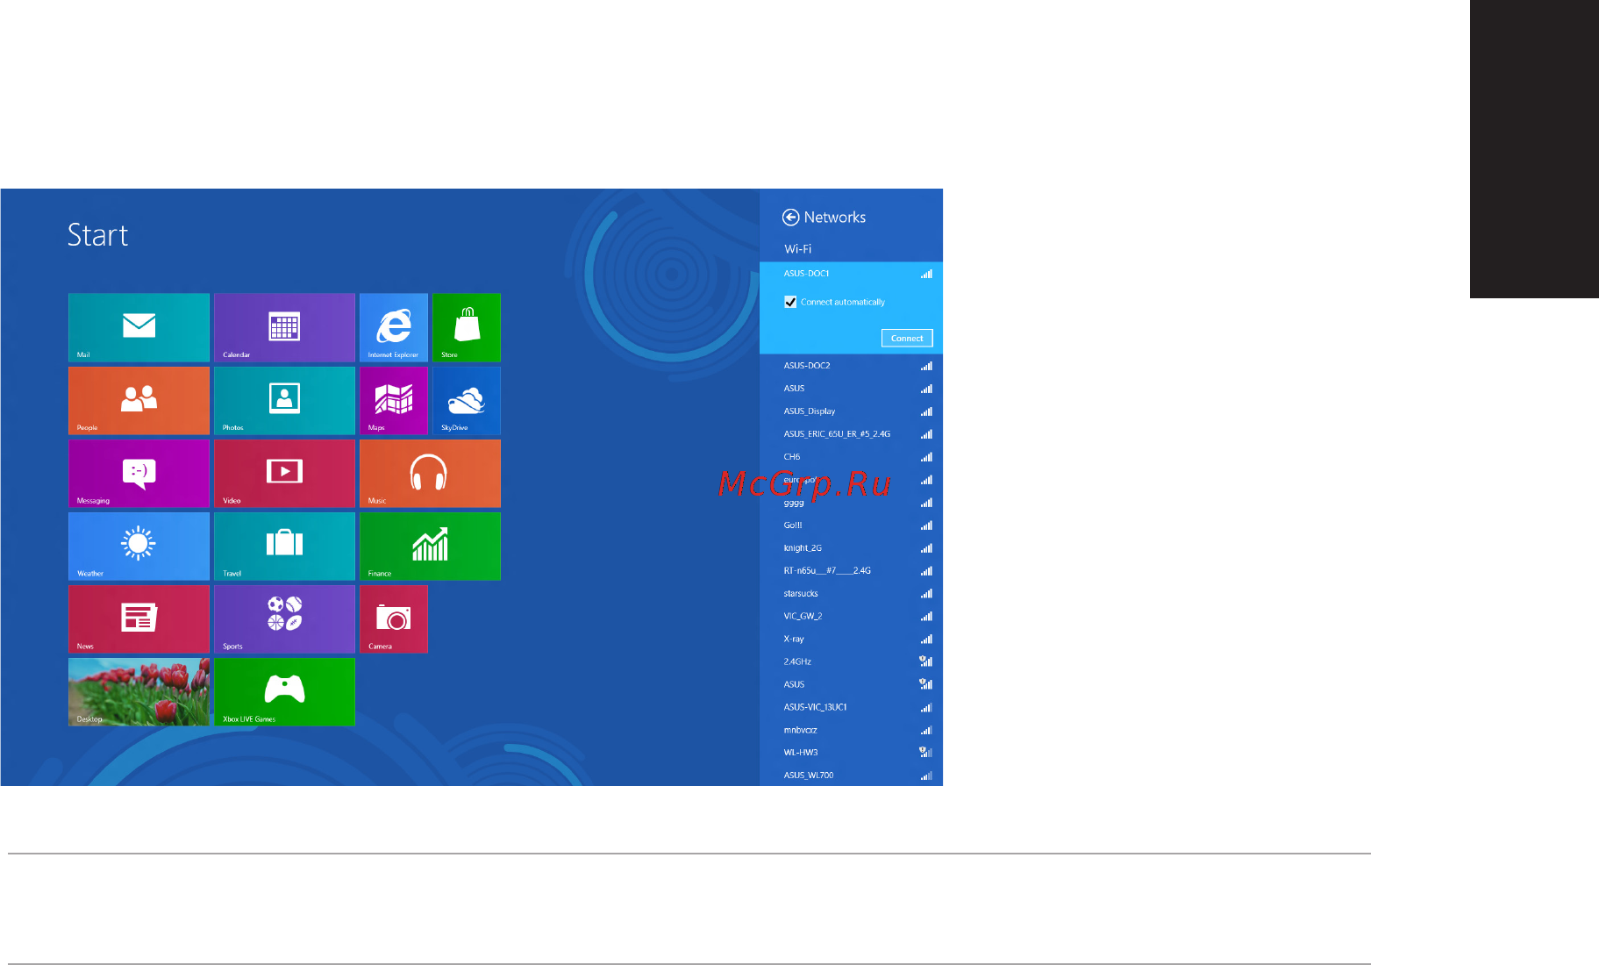
Task: Open the SkyDrive tile
Action: [x=467, y=400]
